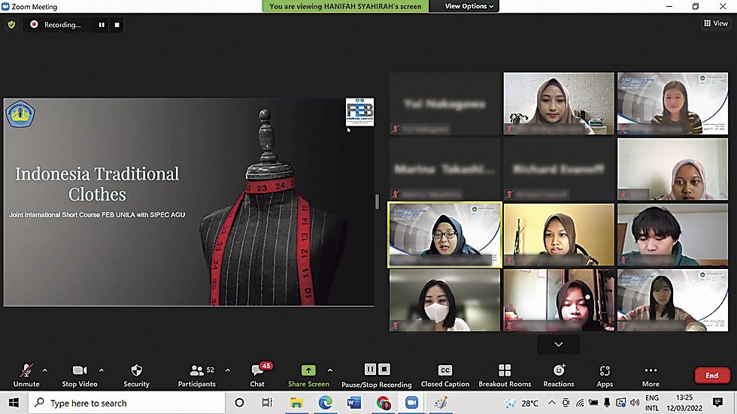Click the green Share Screen button
Viewport: 737px width, 414px height.
(308, 376)
